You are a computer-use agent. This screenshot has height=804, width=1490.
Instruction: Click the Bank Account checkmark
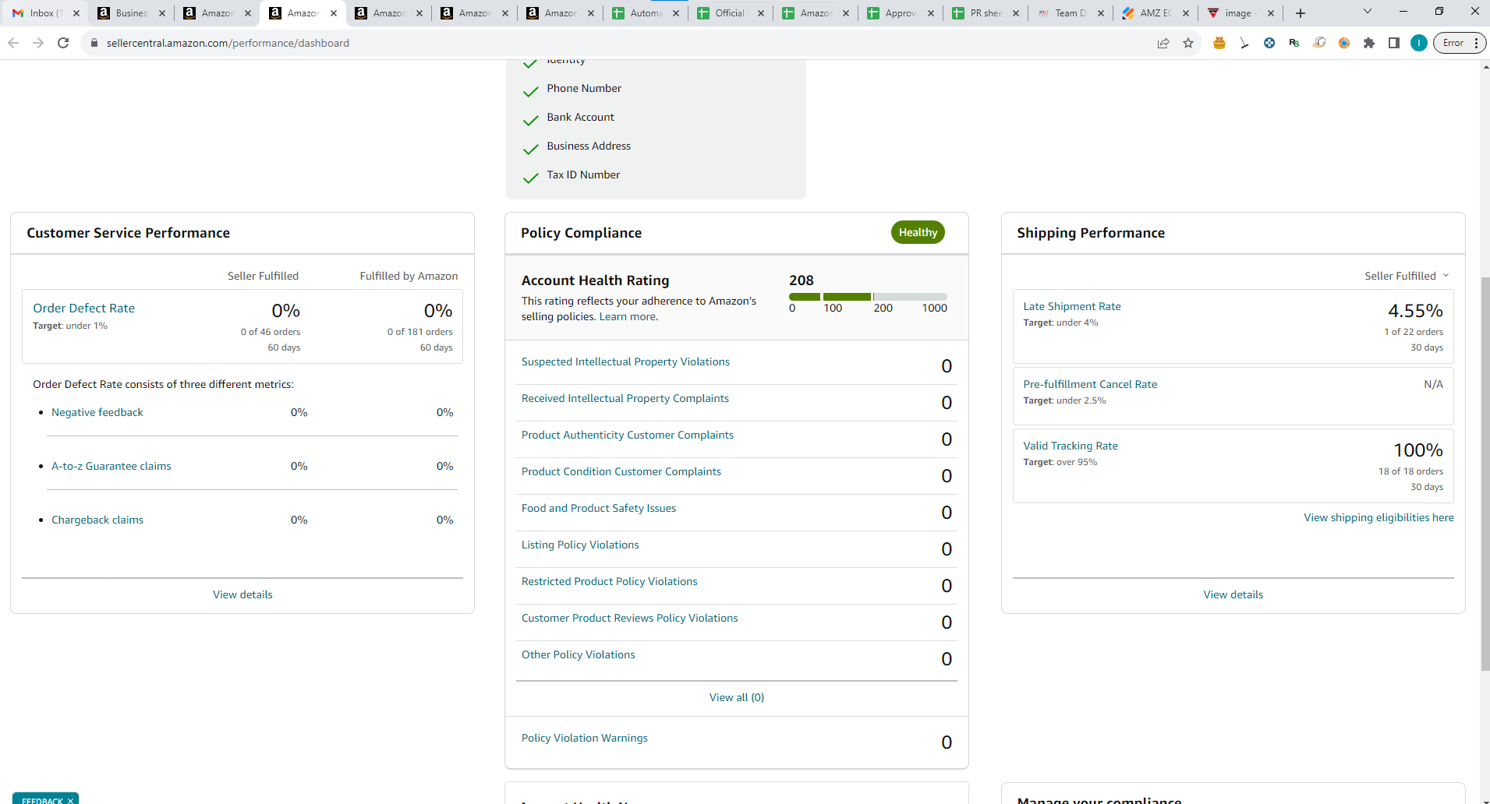(531, 121)
